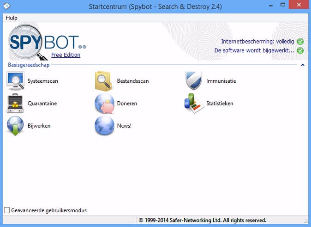Open the Systeemscan monitor icon
Screen dimensions: 311x227
[x=15, y=81]
